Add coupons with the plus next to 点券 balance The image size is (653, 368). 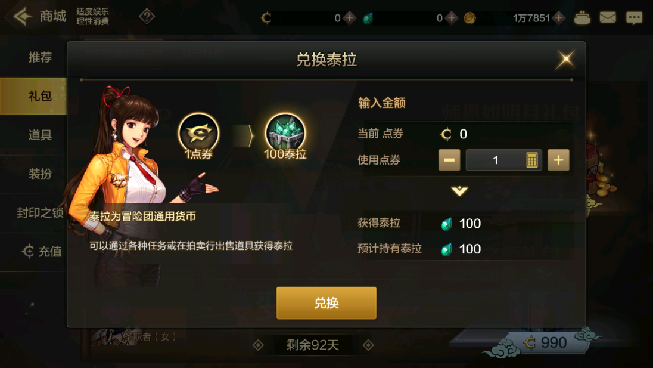point(349,18)
